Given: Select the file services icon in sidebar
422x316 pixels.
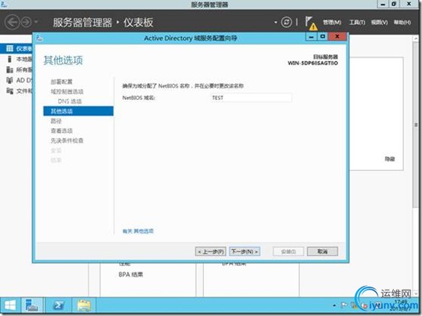Looking at the screenshot, I should point(10,91).
